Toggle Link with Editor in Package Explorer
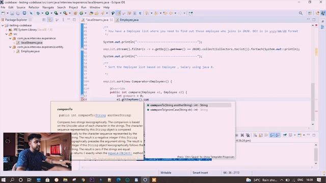Screen dimensions: 326x183 pyautogui.click(x=50, y=20)
